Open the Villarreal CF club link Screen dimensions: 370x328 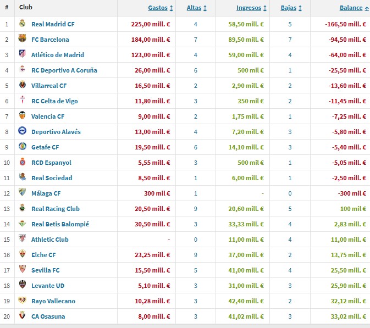[x=49, y=86]
